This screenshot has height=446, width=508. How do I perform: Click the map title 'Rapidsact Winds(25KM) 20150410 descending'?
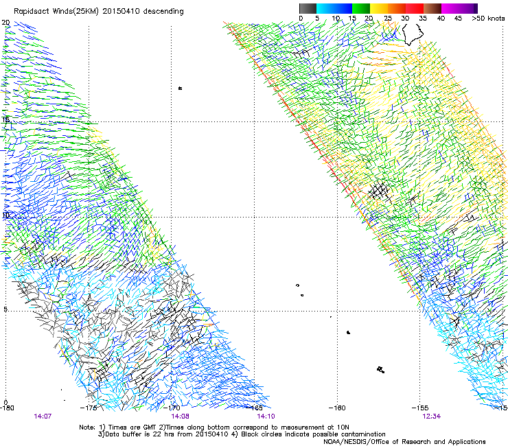click(x=98, y=12)
